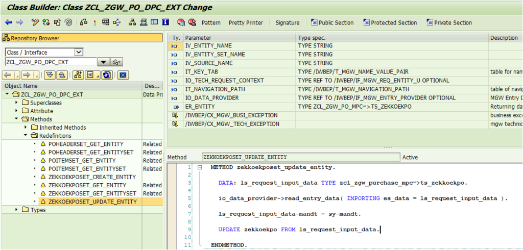
Task: Click the Pretty Printer button
Action: (x=246, y=22)
